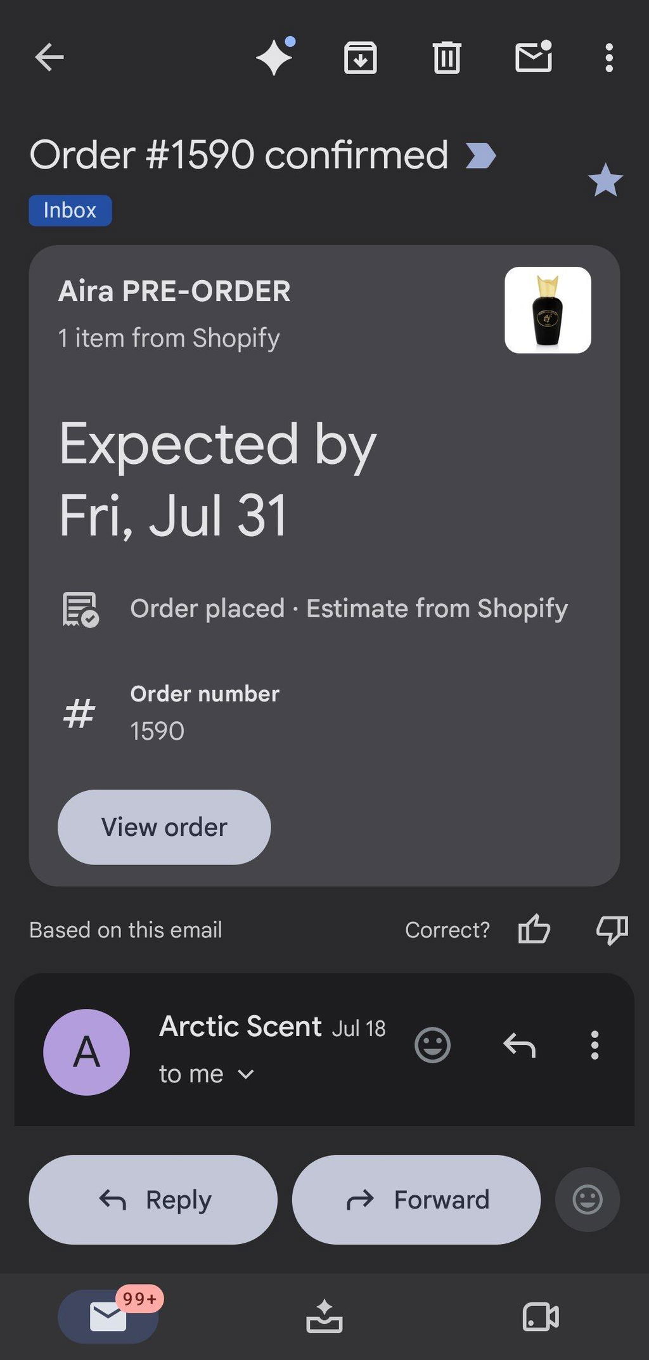The image size is (649, 1360).
Task: Open the perfume bottle product thumbnail
Action: [x=548, y=310]
